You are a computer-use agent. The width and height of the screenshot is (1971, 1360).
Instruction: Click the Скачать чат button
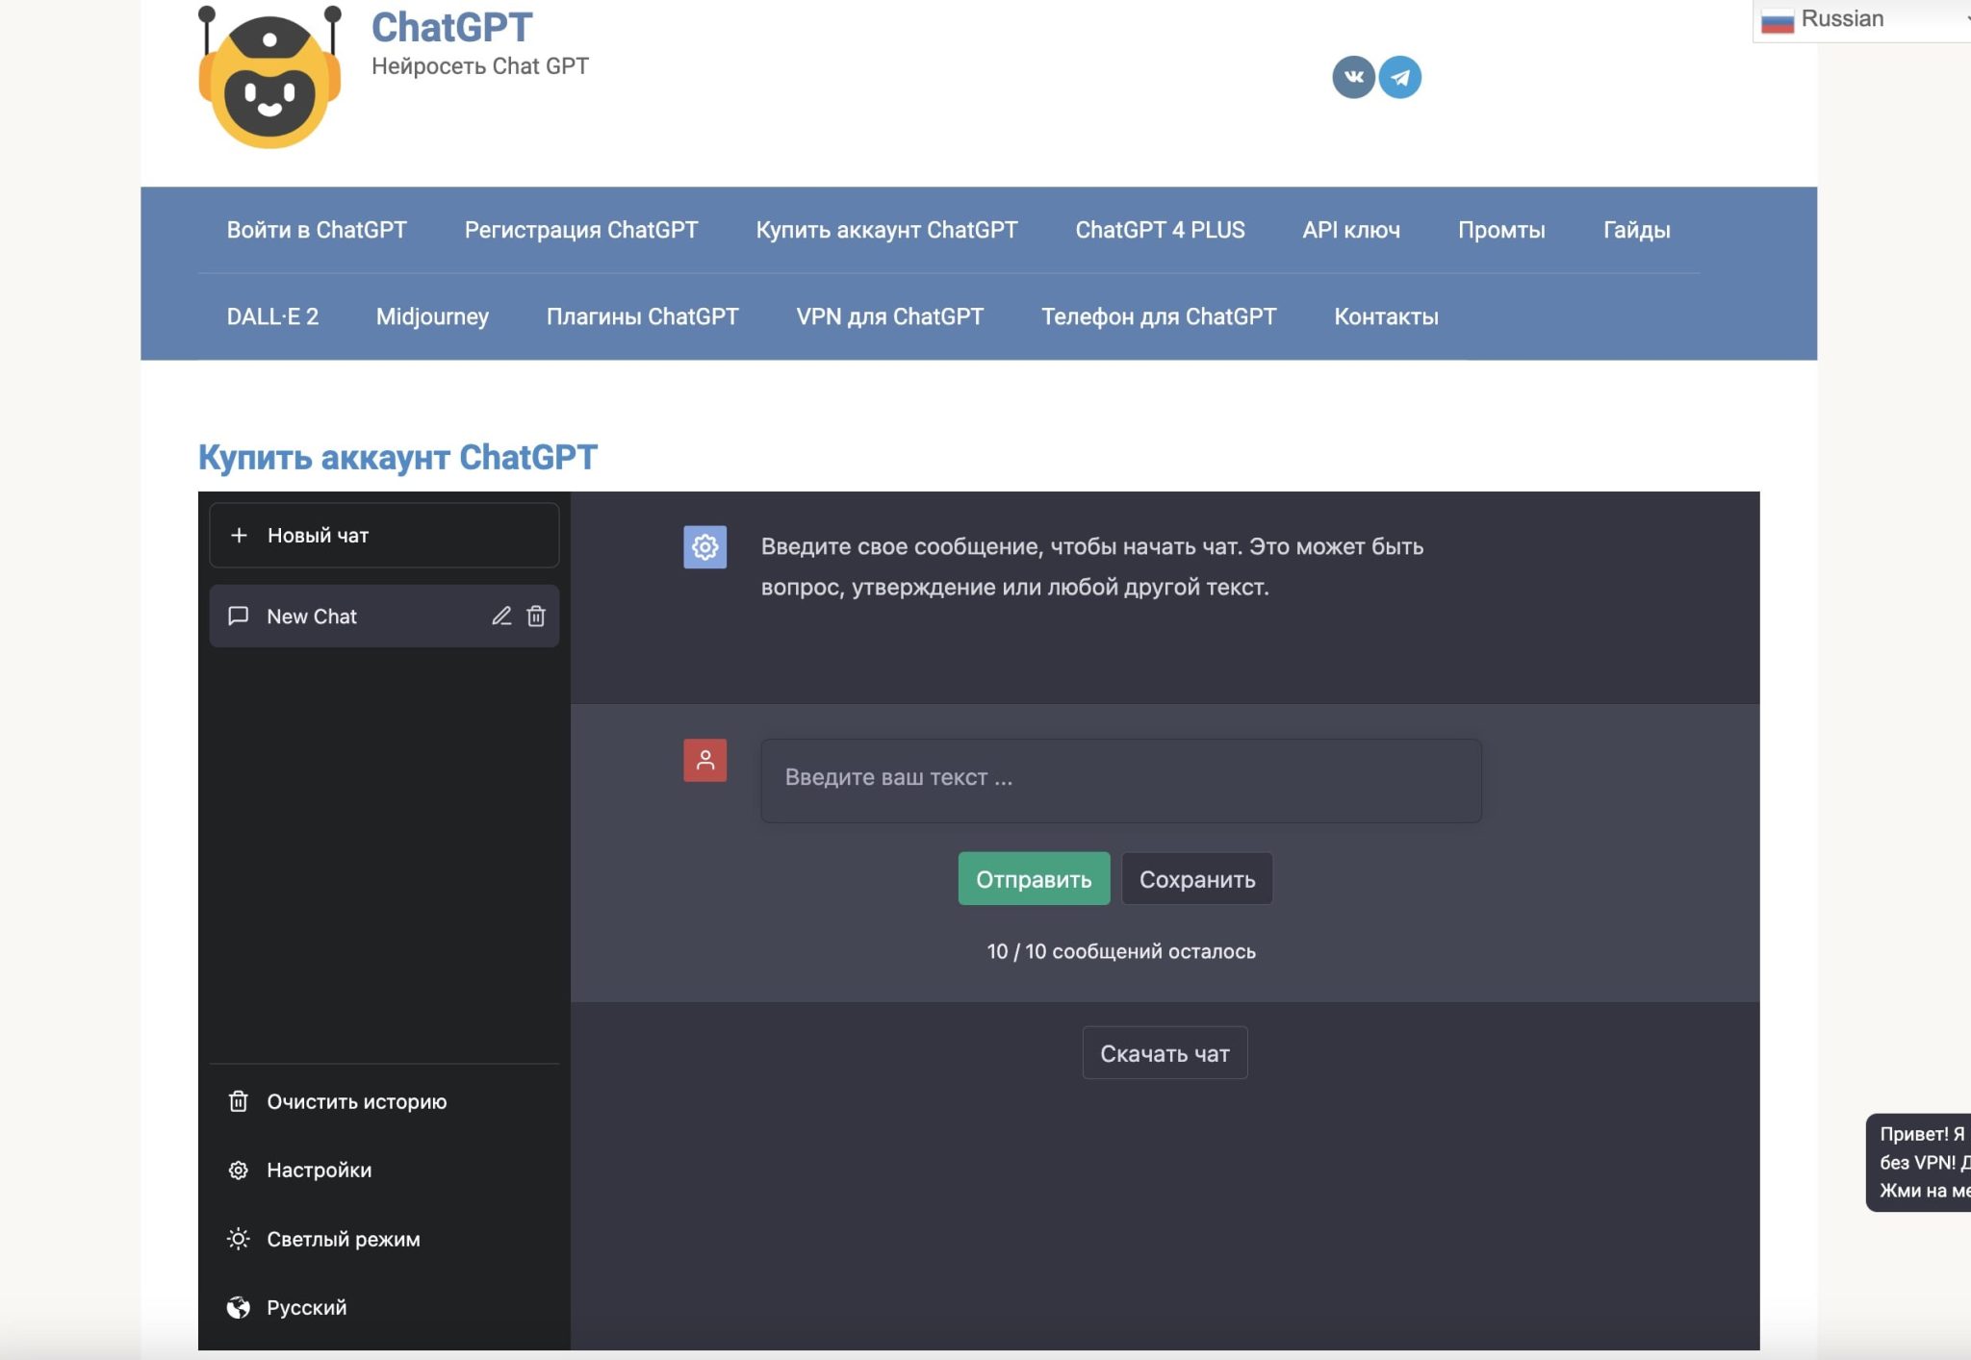point(1165,1053)
